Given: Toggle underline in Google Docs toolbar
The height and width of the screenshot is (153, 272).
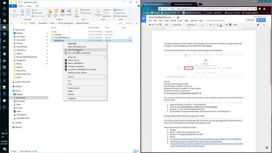Looking at the screenshot, I should point(217,25).
